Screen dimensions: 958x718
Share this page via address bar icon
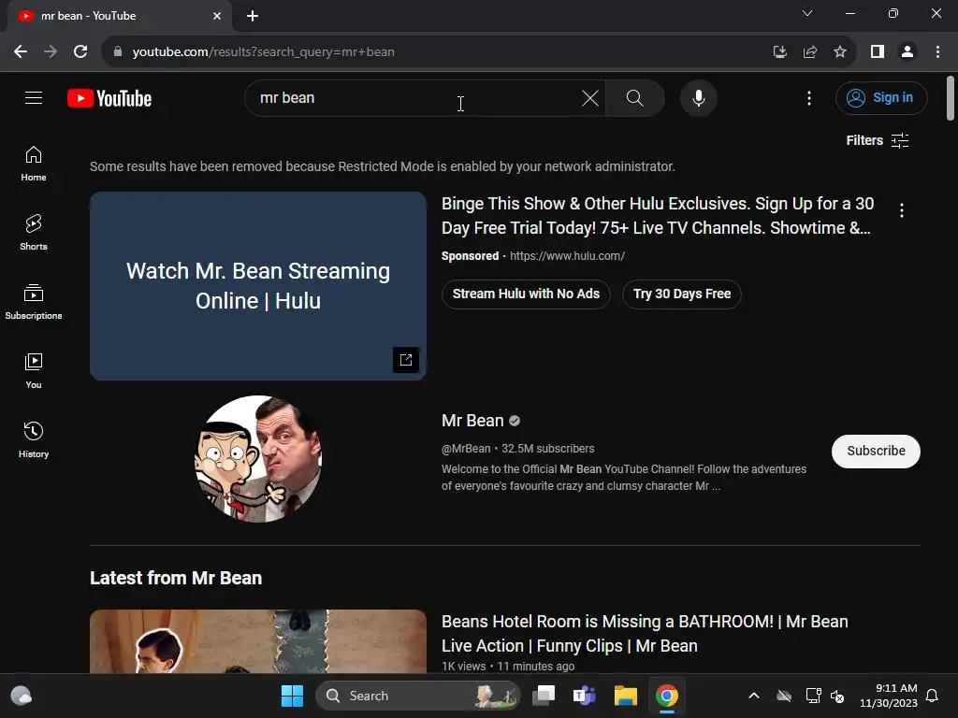tap(810, 52)
